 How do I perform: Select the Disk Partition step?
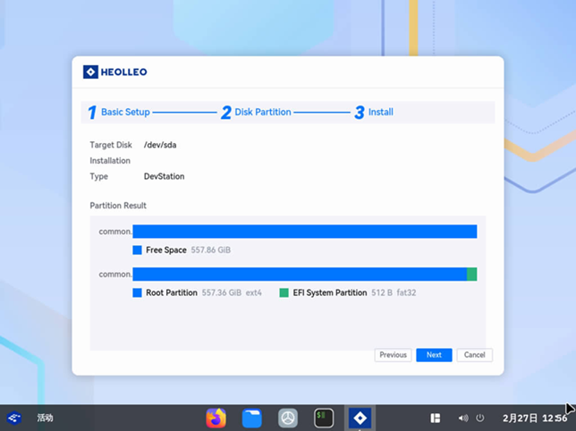256,113
